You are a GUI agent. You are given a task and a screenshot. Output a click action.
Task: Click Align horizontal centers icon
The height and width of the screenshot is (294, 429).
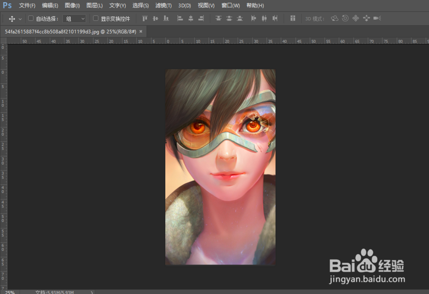point(191,18)
